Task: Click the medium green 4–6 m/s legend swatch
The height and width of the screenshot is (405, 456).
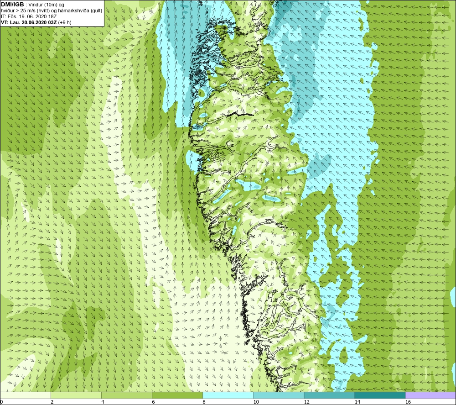Action: pos(126,395)
